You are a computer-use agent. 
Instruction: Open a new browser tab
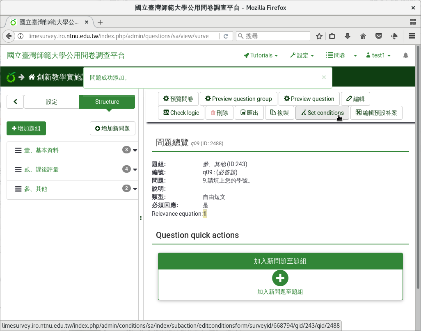100,22
